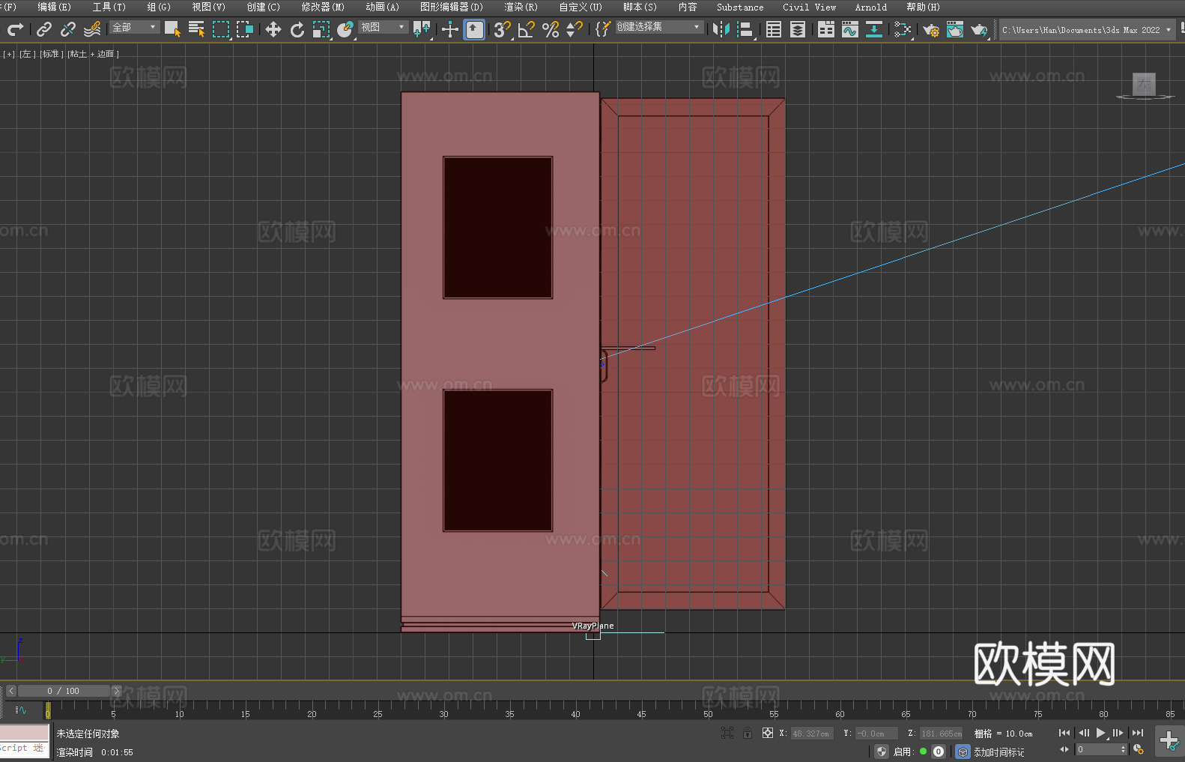Viewport: 1185px width, 762px height.
Task: Toggle Absolute/Offset transform type-in mode
Action: 767,733
